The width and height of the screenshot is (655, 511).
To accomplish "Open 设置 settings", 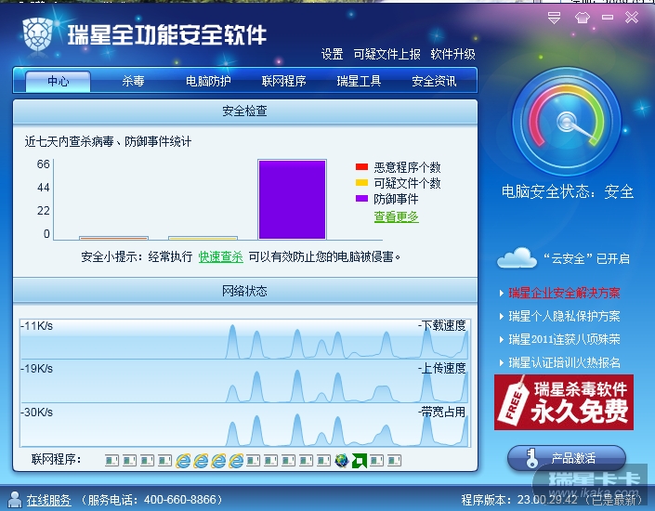I will tap(332, 54).
